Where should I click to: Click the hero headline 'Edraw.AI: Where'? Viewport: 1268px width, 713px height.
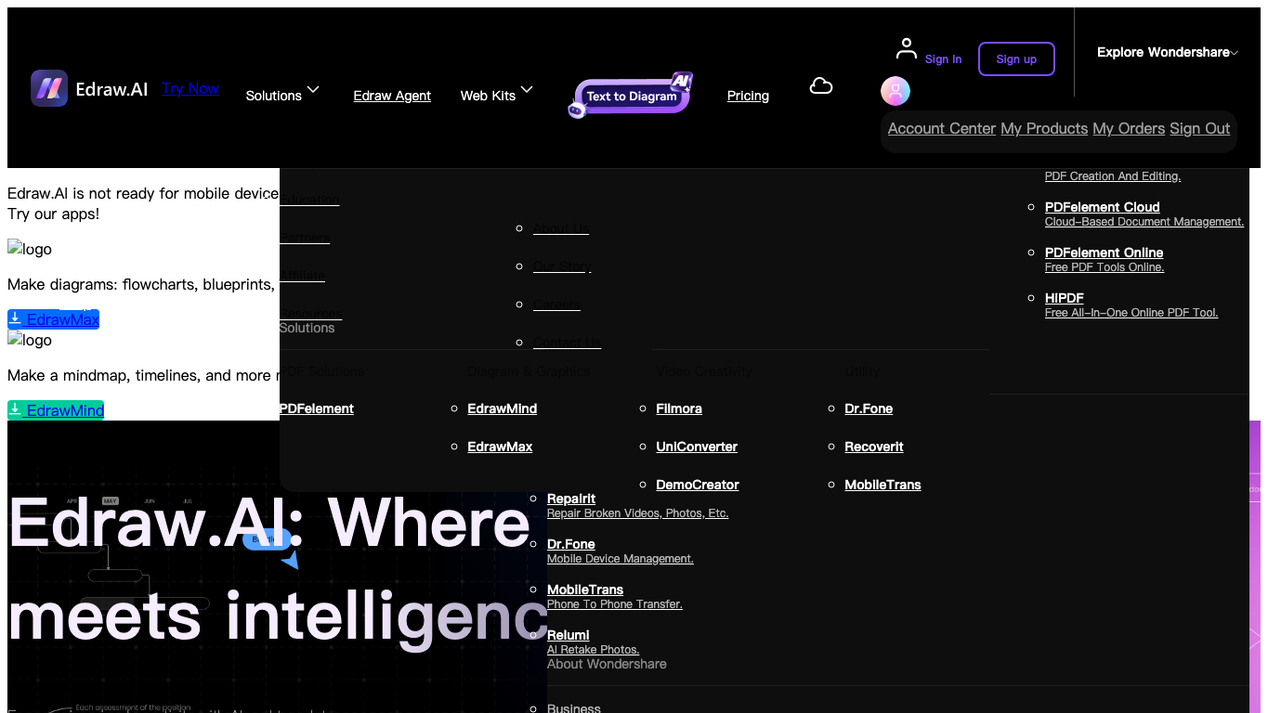(x=269, y=522)
